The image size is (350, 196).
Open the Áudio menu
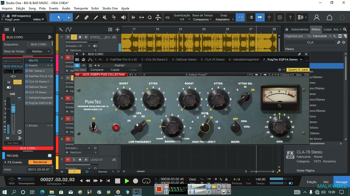click(66, 8)
